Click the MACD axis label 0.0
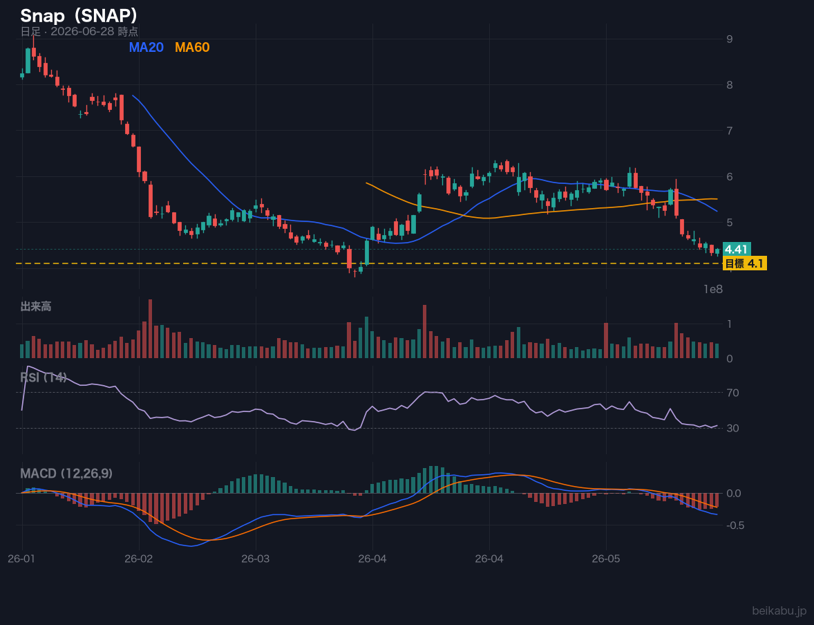 734,493
